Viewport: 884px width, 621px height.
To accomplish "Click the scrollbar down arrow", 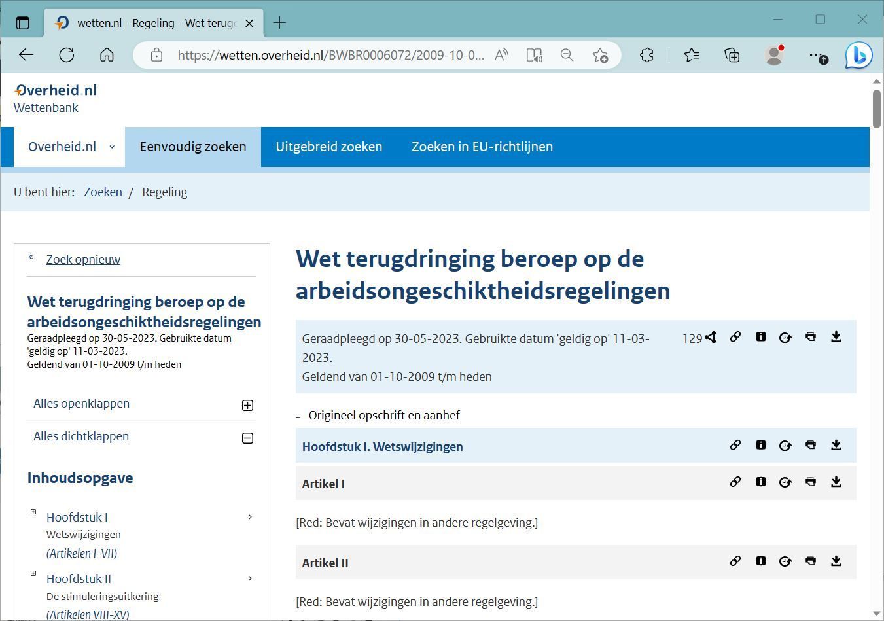I will (877, 614).
